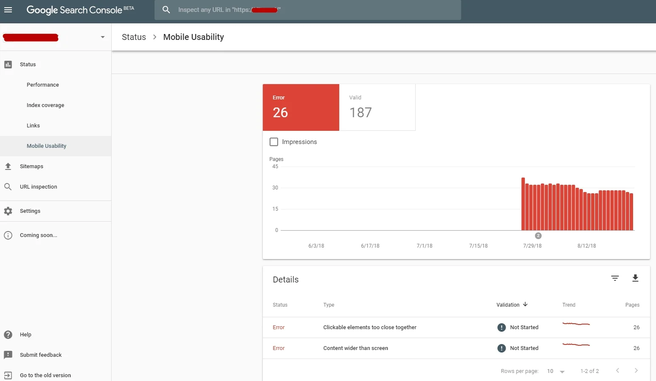Screen dimensions: 656x381
Task: Click the Submit feedback icon
Action: [x=8, y=355]
